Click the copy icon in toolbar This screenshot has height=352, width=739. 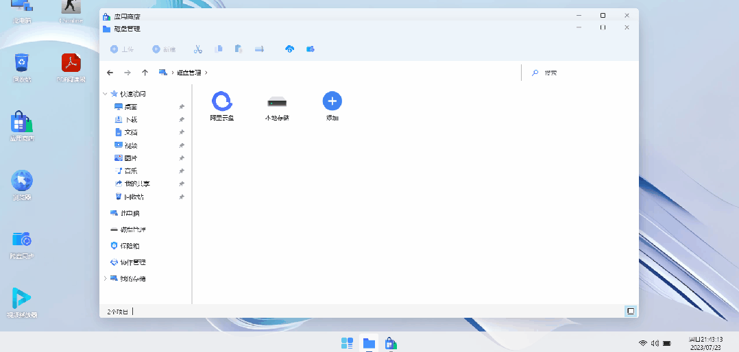(x=219, y=49)
